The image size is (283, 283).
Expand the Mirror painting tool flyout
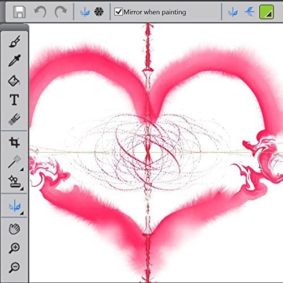[x=22, y=213]
